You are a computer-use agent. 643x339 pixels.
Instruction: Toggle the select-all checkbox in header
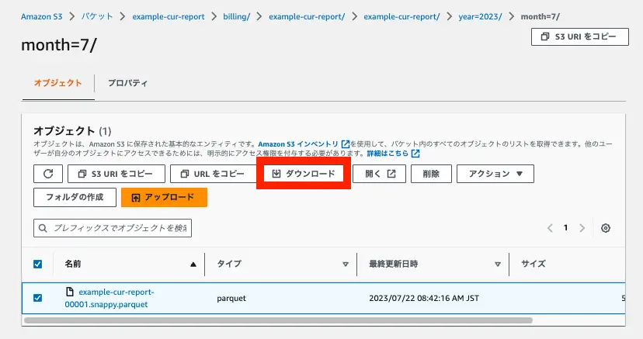tap(38, 264)
